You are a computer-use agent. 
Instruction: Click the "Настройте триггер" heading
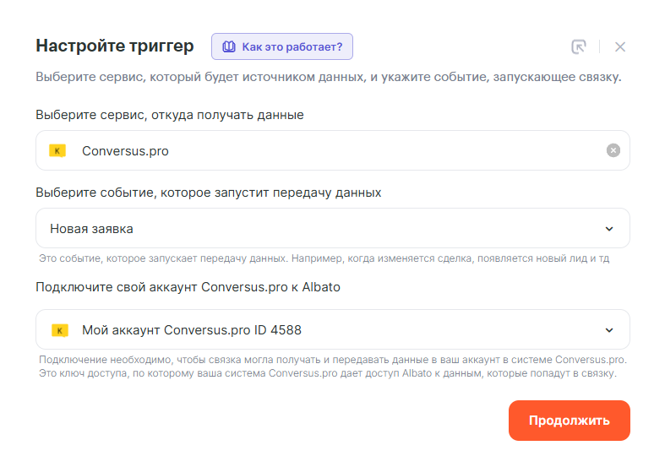[115, 46]
